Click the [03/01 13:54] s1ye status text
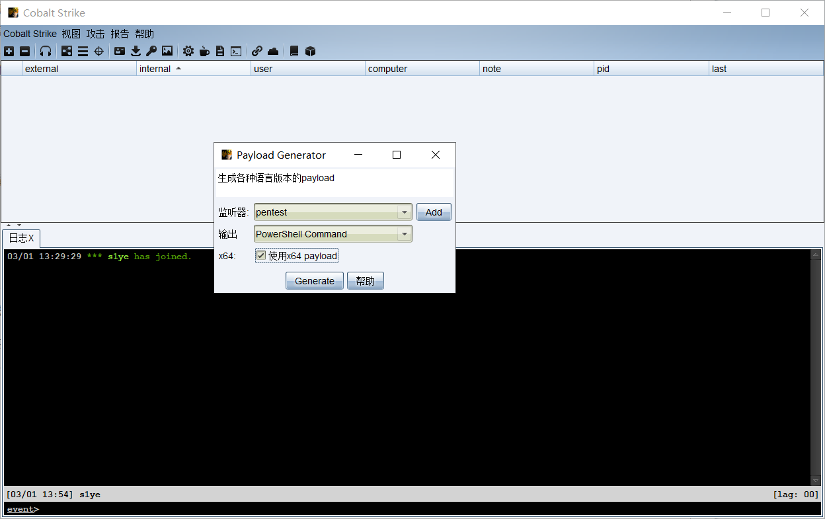The height and width of the screenshot is (519, 825). (x=53, y=495)
